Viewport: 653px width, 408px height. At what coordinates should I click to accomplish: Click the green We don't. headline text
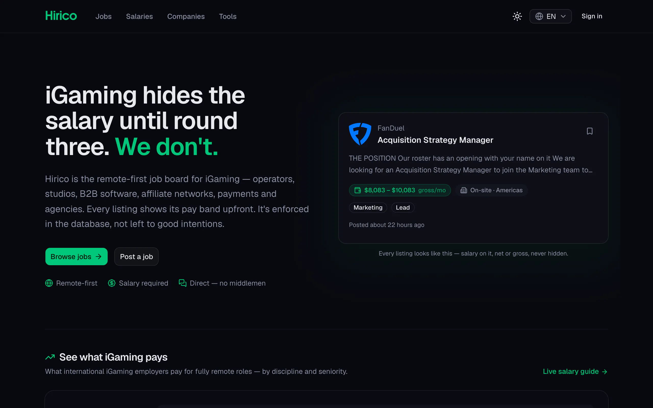[x=166, y=147]
